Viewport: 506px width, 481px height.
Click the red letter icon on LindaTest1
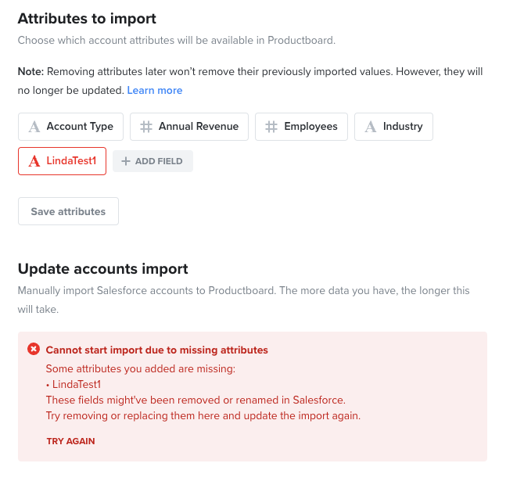pyautogui.click(x=34, y=161)
